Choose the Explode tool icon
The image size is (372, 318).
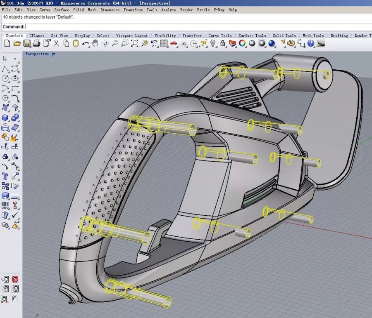tap(15, 137)
